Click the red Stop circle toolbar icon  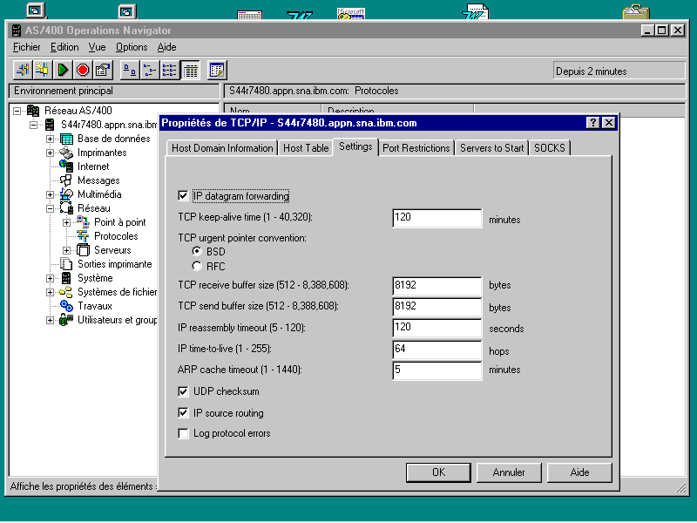[x=83, y=70]
